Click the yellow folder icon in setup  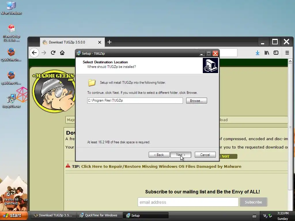pyautogui.click(x=92, y=83)
